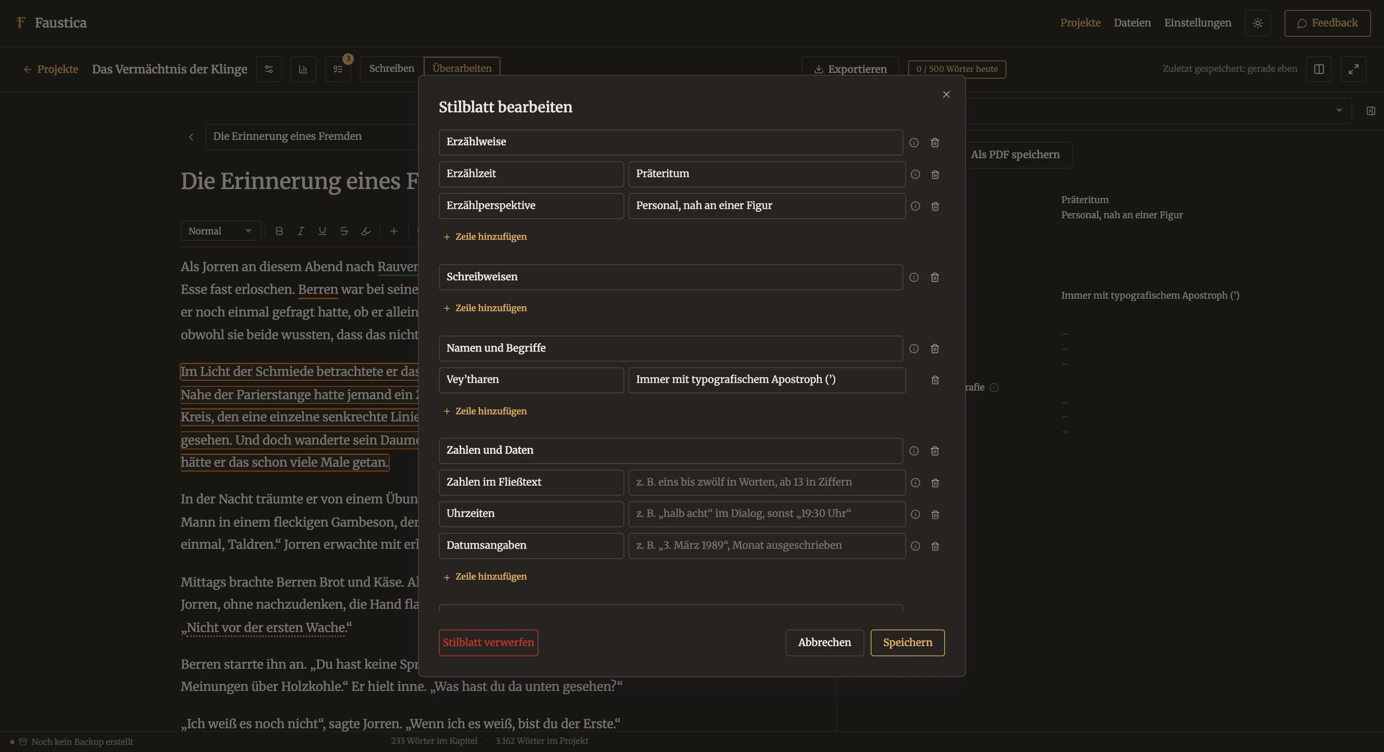The height and width of the screenshot is (752, 1384).
Task: Open the Normal paragraph style dropdown
Action: point(221,231)
